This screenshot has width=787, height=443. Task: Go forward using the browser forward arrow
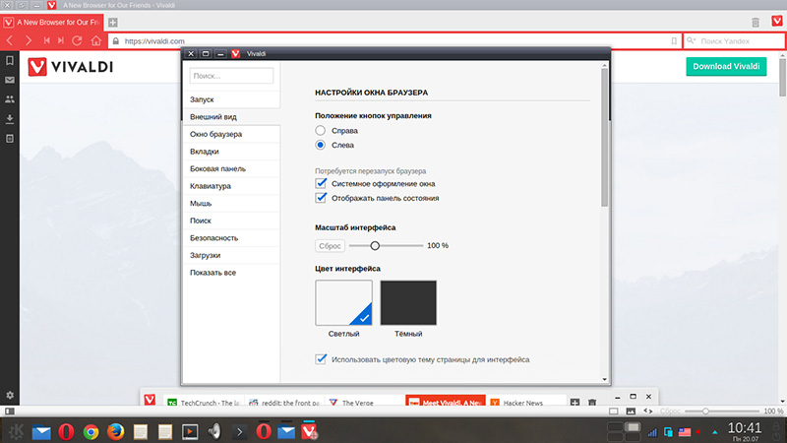(29, 40)
